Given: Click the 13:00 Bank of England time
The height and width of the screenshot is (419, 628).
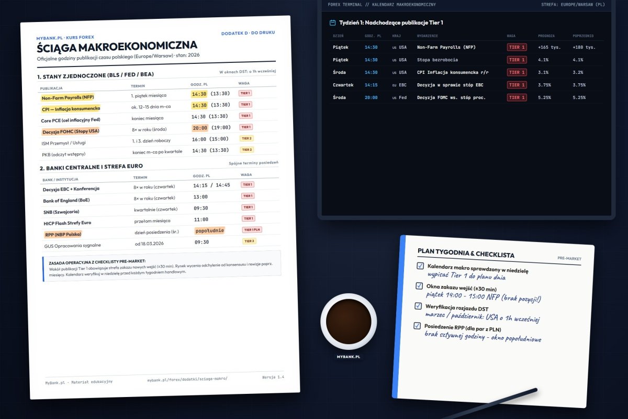Looking at the screenshot, I should [x=200, y=196].
